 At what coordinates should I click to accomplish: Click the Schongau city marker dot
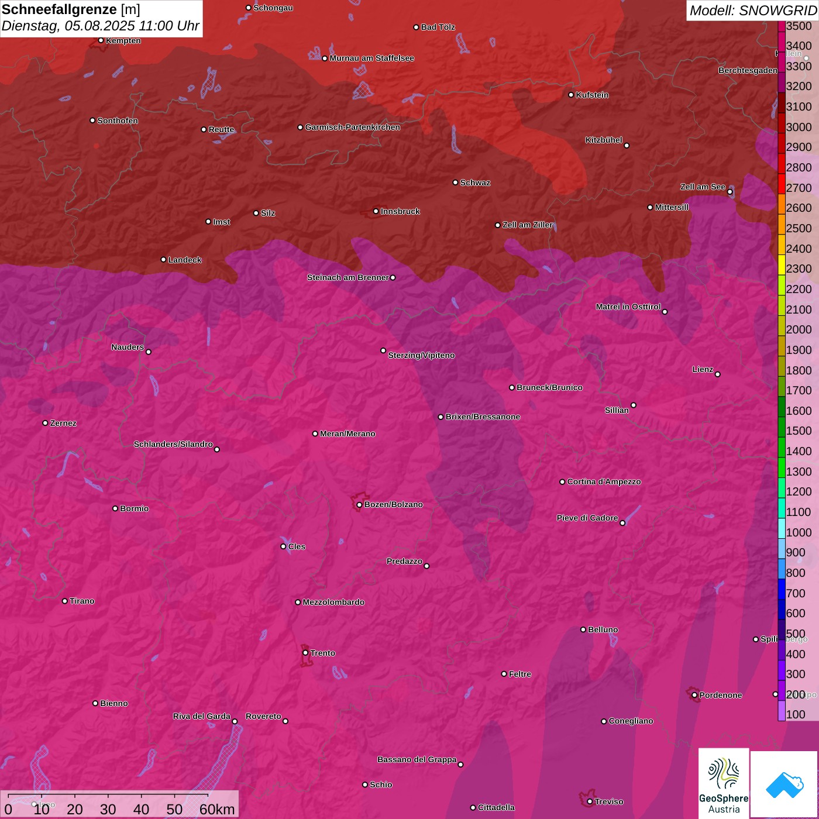coord(249,8)
